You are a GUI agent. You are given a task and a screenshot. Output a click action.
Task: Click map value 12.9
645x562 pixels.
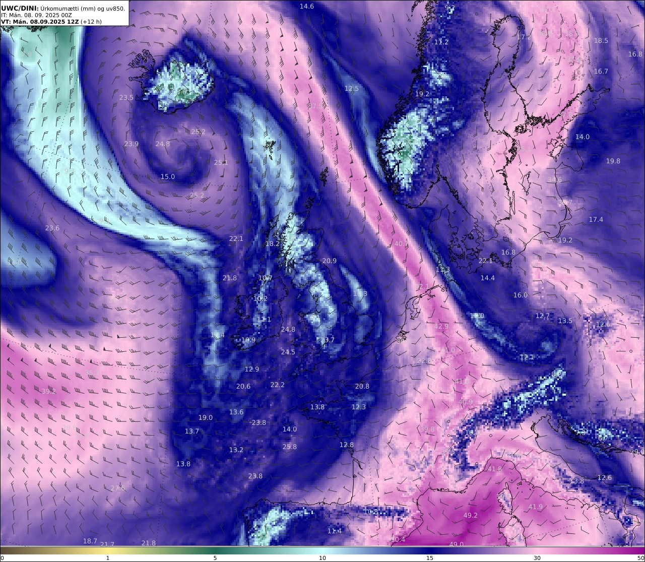tap(252, 369)
